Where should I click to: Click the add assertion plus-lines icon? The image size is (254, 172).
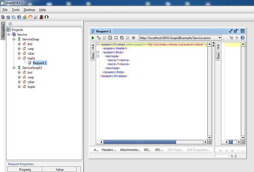pos(99,38)
